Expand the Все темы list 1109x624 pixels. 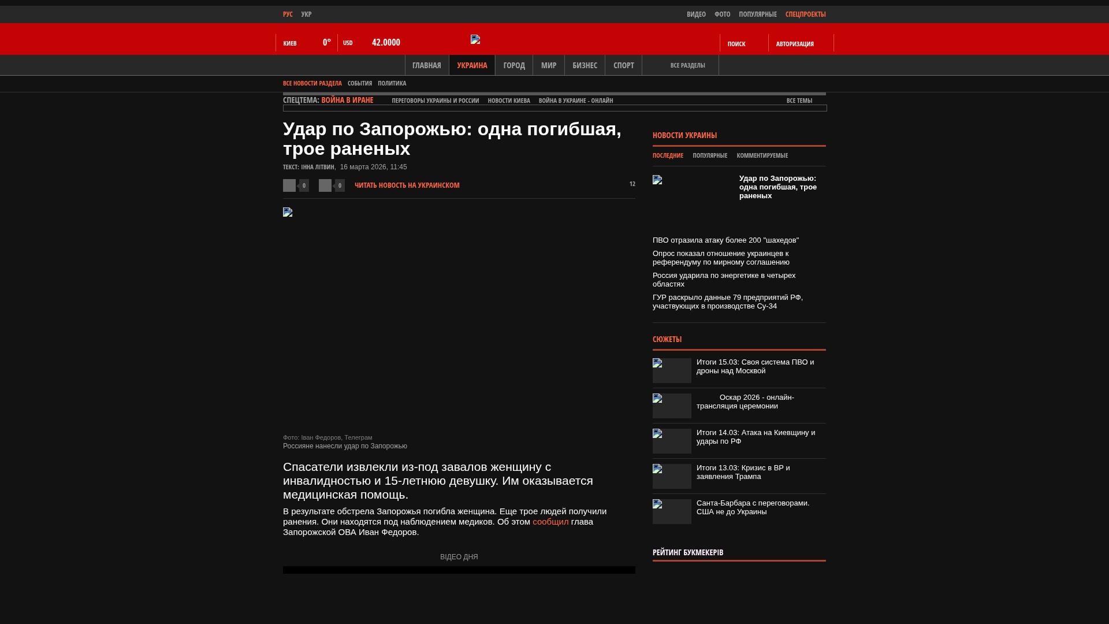799,101
